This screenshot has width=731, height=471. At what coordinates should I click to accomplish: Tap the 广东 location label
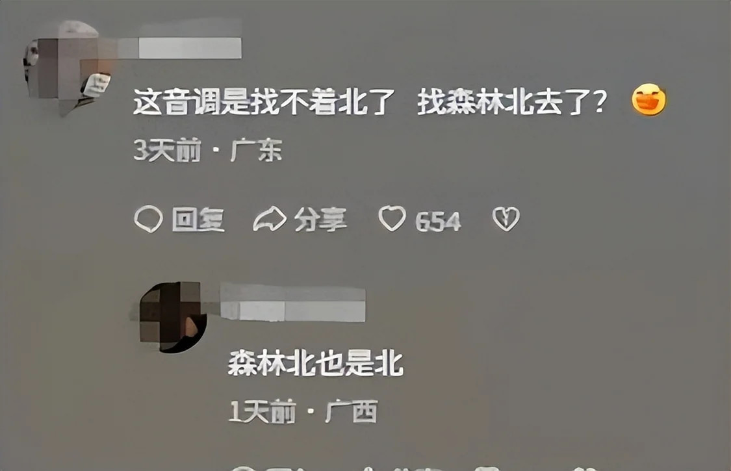click(257, 151)
